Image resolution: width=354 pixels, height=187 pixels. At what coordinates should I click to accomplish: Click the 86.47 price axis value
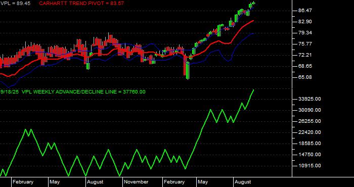pos(305,11)
